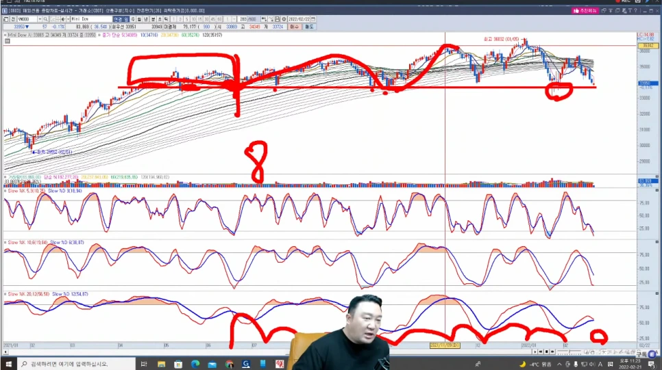Click the 전 button beside symbol field
This screenshot has width=662, height=370.
pyautogui.click(x=13, y=19)
